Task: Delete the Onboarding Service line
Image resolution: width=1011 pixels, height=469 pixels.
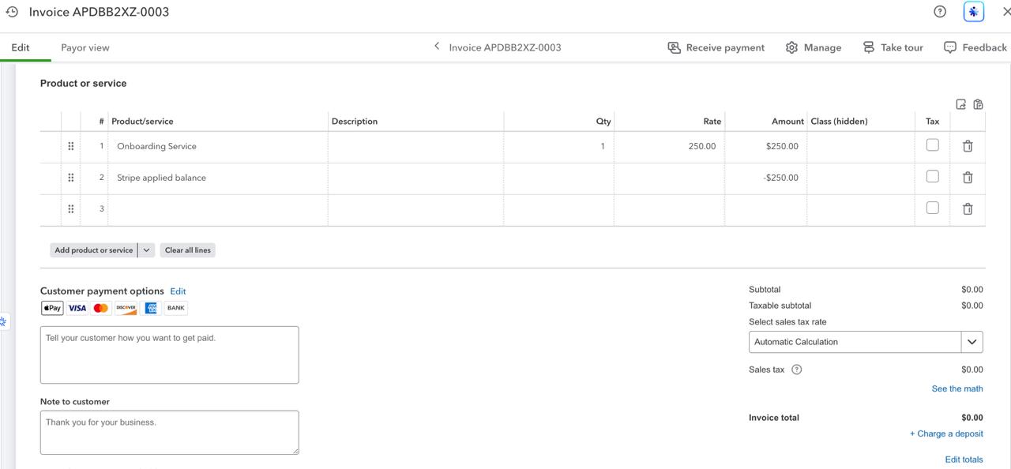Action: [968, 146]
